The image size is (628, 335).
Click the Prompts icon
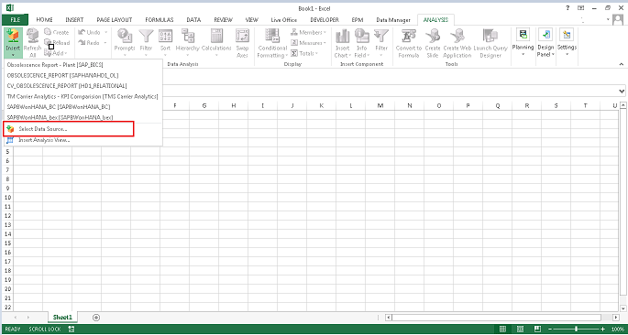pos(125,36)
